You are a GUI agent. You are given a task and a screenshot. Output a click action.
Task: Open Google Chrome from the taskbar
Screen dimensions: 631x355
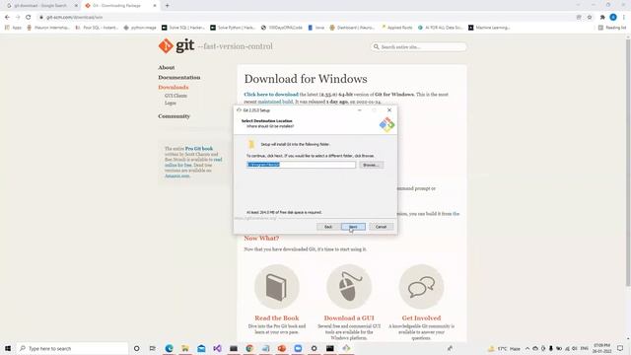point(249,348)
